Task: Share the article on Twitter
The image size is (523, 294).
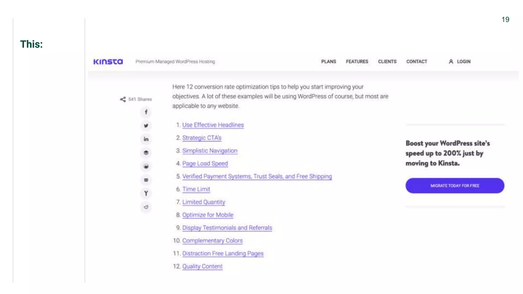Action: point(146,126)
